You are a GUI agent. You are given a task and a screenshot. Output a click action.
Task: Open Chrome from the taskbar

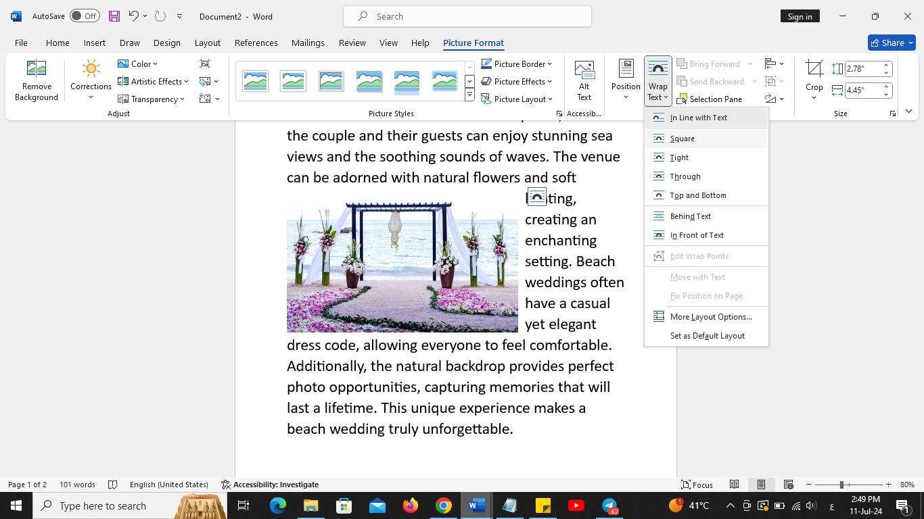(443, 505)
